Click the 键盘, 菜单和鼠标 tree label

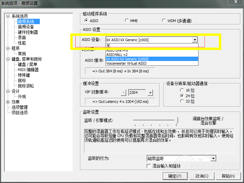27,59
